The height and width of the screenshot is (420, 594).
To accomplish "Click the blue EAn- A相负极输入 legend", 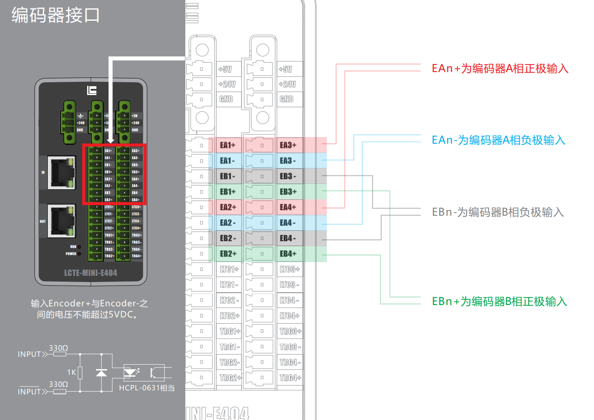I will click(498, 140).
